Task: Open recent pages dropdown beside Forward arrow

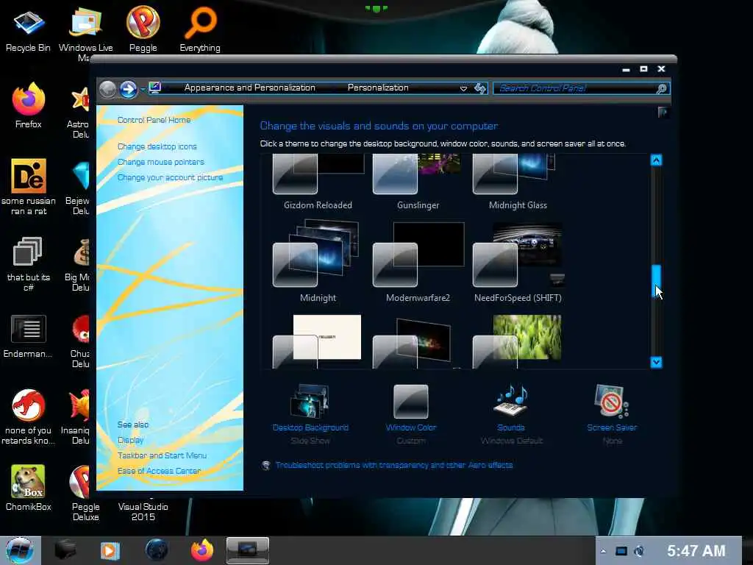Action: pos(143,89)
